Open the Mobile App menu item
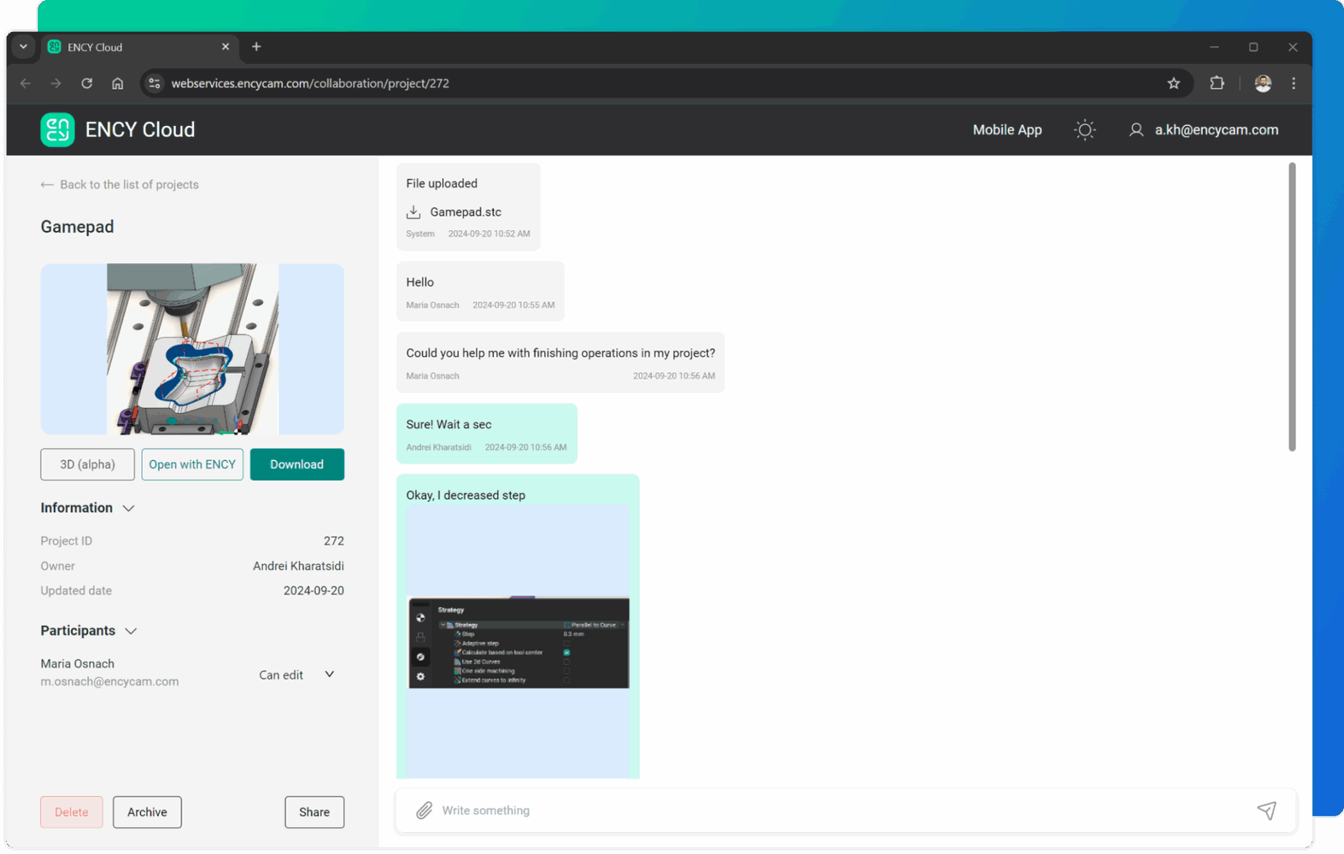Screen dimensions: 1344x854 tap(1006, 130)
